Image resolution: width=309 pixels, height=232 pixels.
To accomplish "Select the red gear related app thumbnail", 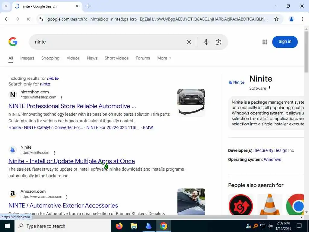I will point(241,205).
